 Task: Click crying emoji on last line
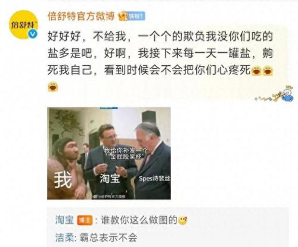53,87
